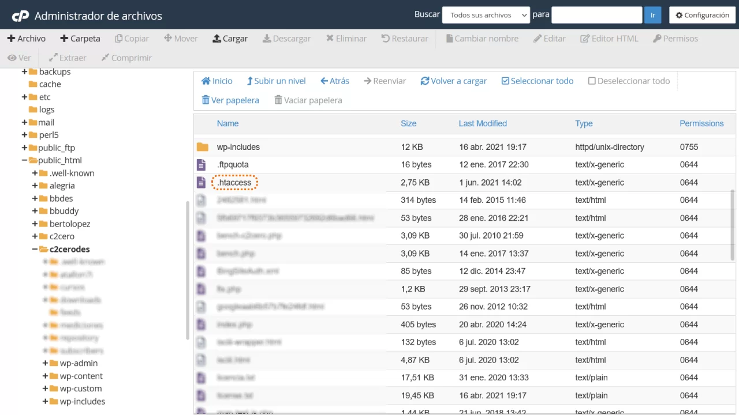739x415 pixels.
Task: Open Configuración settings
Action: [702, 15]
